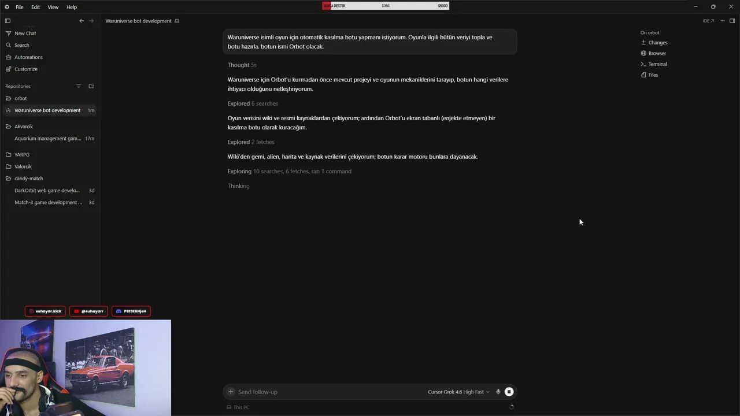Toggle the right side panel icon
740x416 pixels.
[732, 21]
